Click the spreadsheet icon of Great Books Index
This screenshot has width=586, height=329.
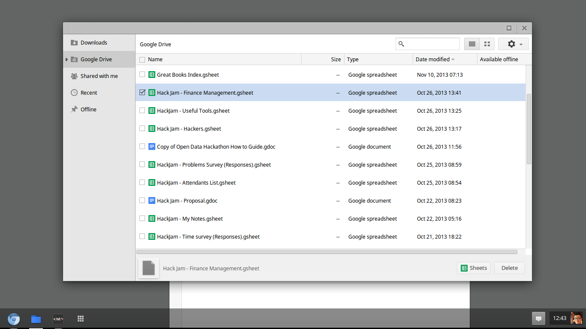[151, 75]
